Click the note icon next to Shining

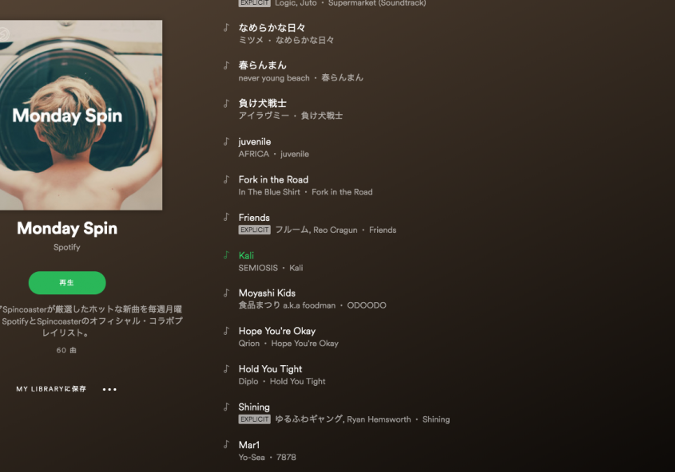226,407
